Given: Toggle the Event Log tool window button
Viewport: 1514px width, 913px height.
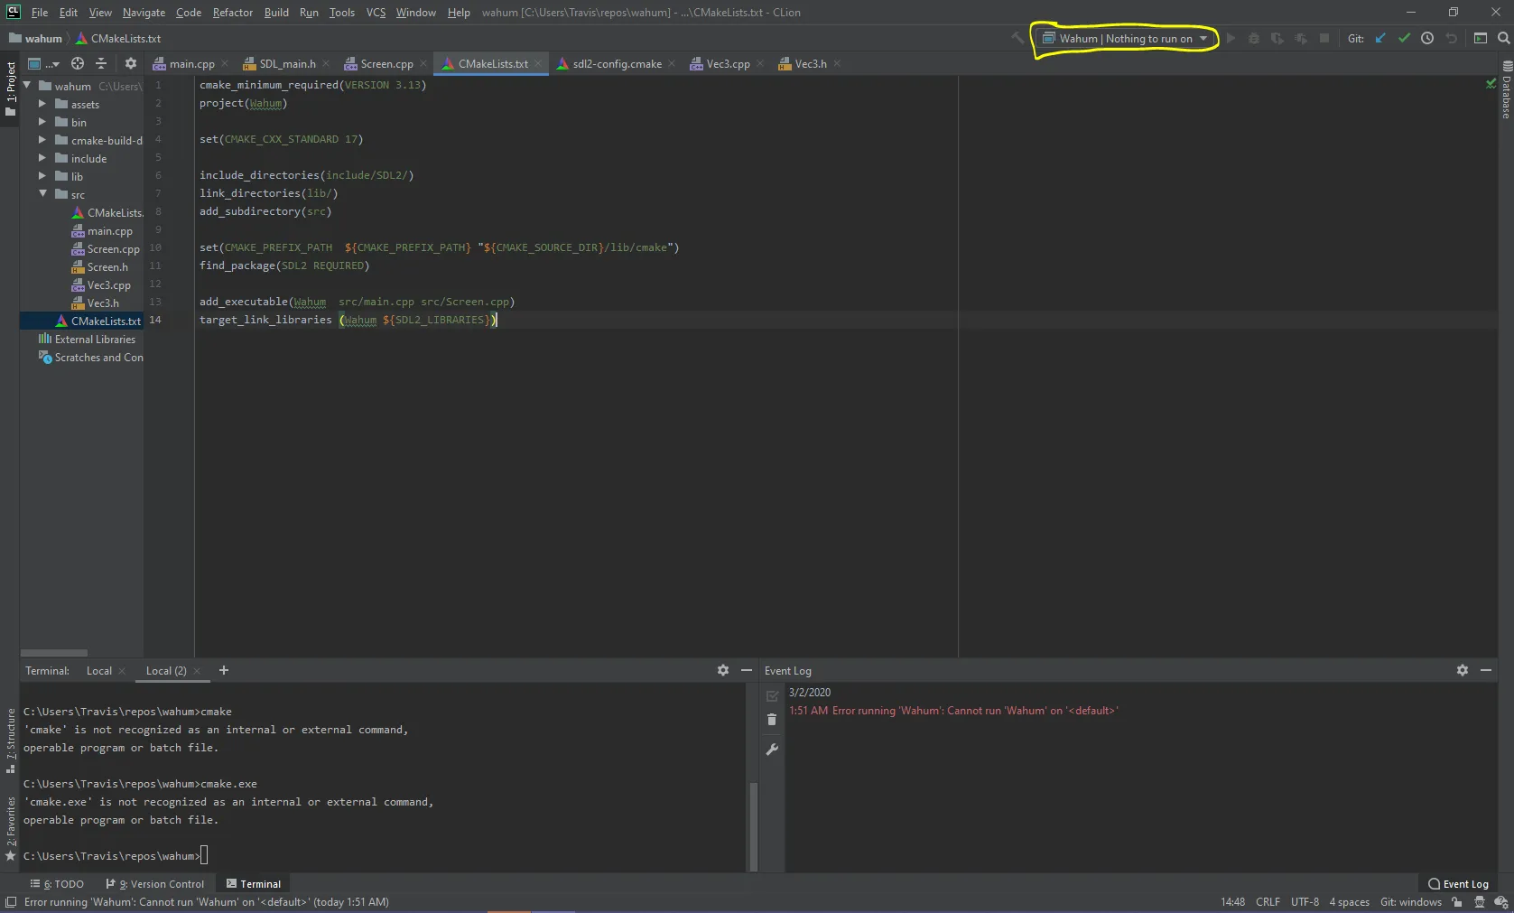Looking at the screenshot, I should point(1458,884).
